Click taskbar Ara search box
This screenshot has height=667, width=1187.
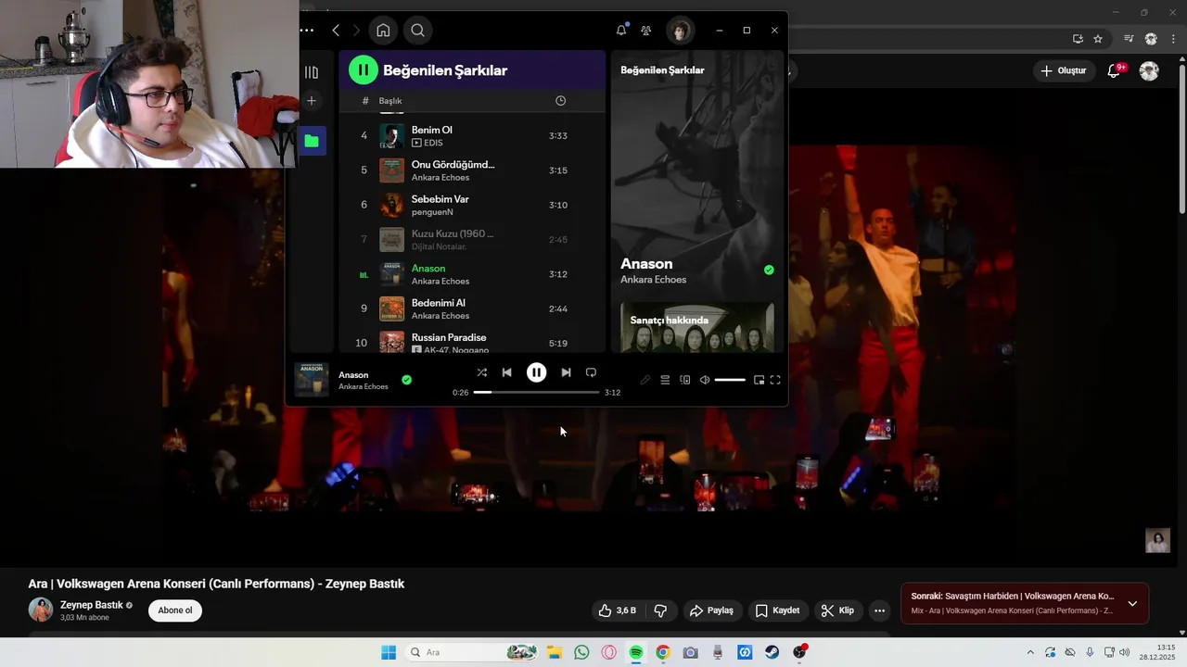click(x=471, y=652)
